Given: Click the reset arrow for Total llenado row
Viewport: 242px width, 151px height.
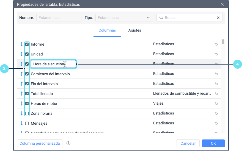Looking at the screenshot, I should coord(216,94).
